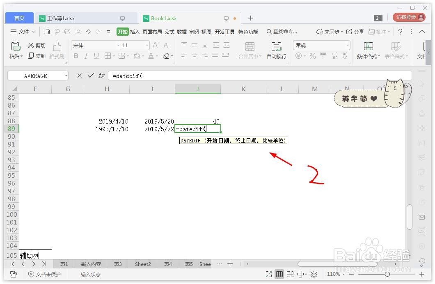The height and width of the screenshot is (284, 435).
Task: Switch to Eye Protection mode in status bar
Action: tap(314, 274)
